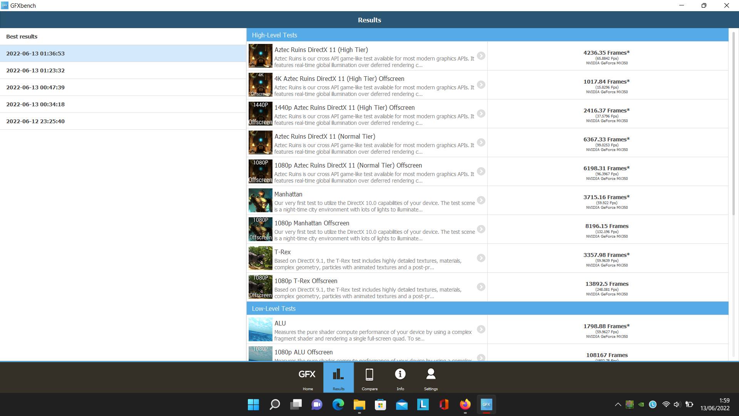
Task: Click the results list vertical scrollbar
Action: click(x=734, y=123)
